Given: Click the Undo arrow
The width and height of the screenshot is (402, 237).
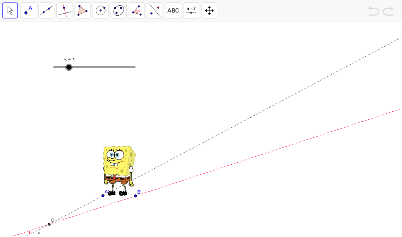Looking at the screenshot, I should 373,11.
